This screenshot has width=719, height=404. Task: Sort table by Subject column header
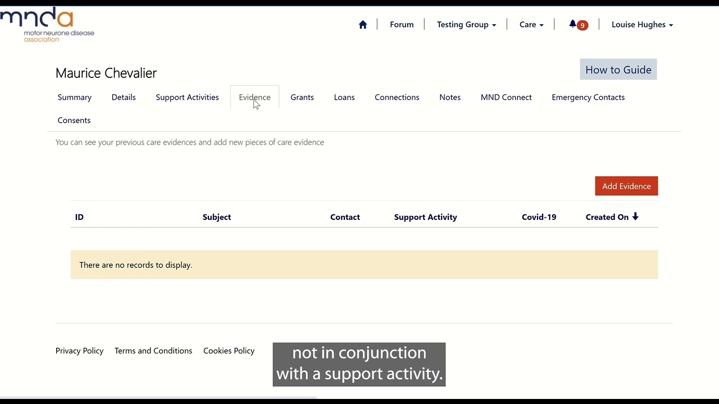click(217, 217)
